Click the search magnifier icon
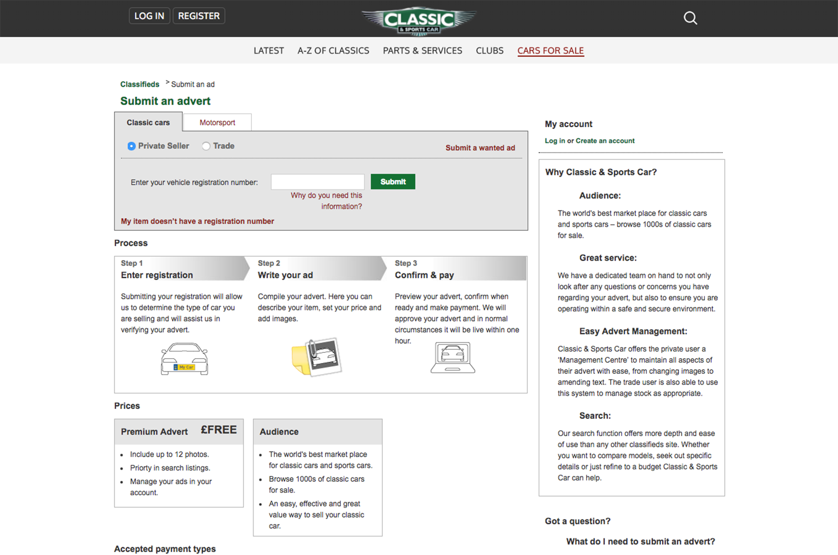The height and width of the screenshot is (555, 838). tap(690, 18)
